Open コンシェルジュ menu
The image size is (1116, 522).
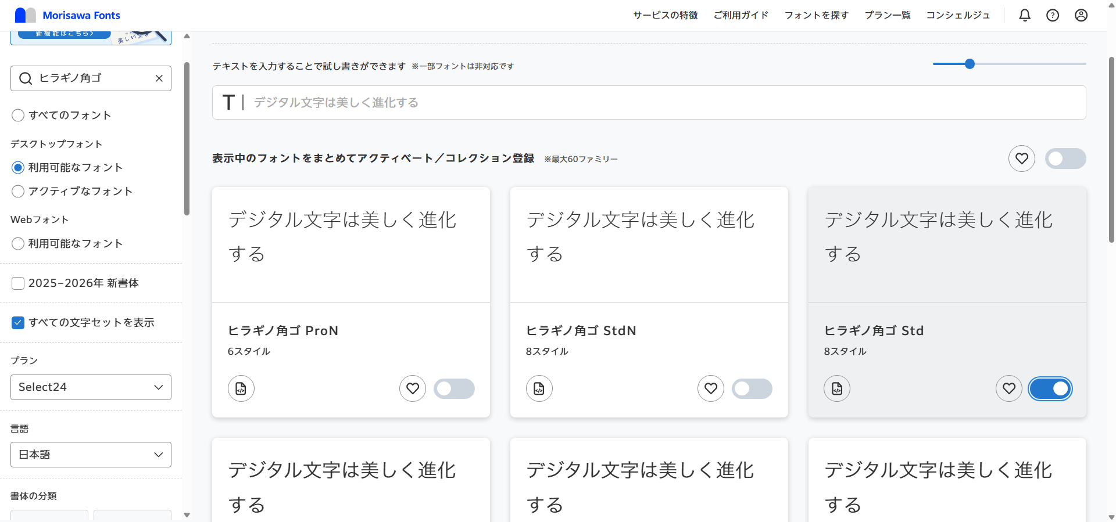coord(958,15)
